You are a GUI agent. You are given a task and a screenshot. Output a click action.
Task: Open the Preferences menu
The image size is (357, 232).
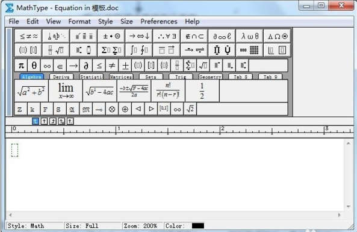click(x=159, y=22)
